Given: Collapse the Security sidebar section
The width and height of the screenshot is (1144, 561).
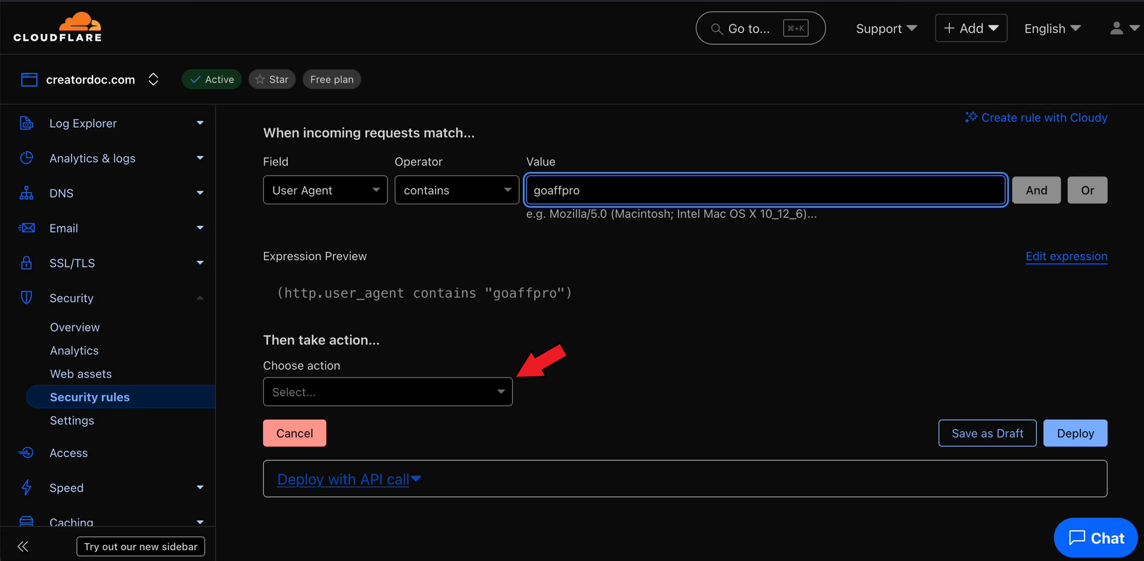Looking at the screenshot, I should tap(199, 299).
